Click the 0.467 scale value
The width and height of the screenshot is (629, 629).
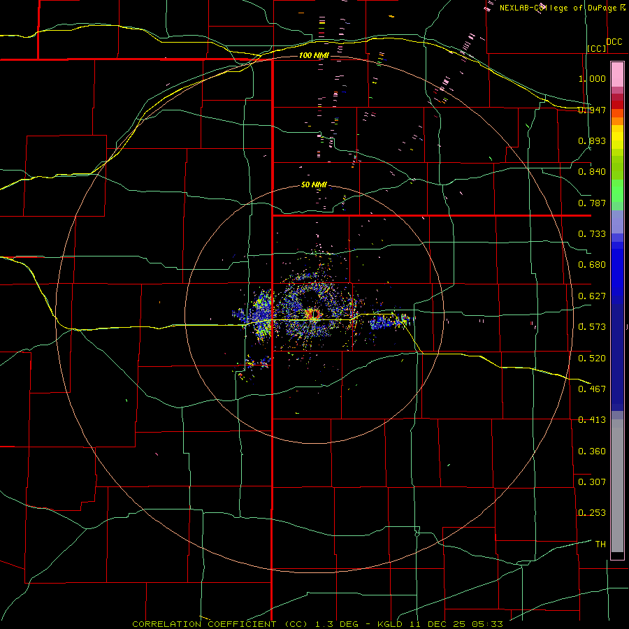592,389
